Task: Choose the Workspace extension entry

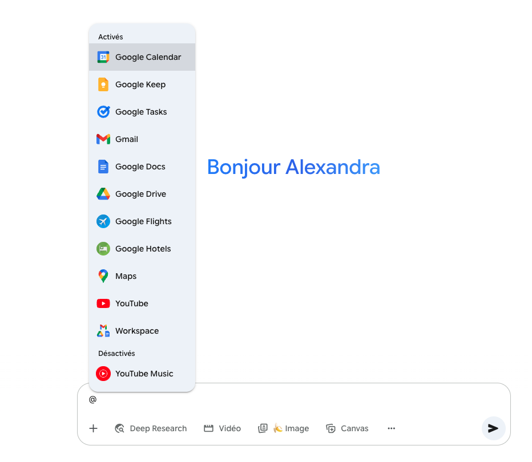Action: pyautogui.click(x=142, y=331)
